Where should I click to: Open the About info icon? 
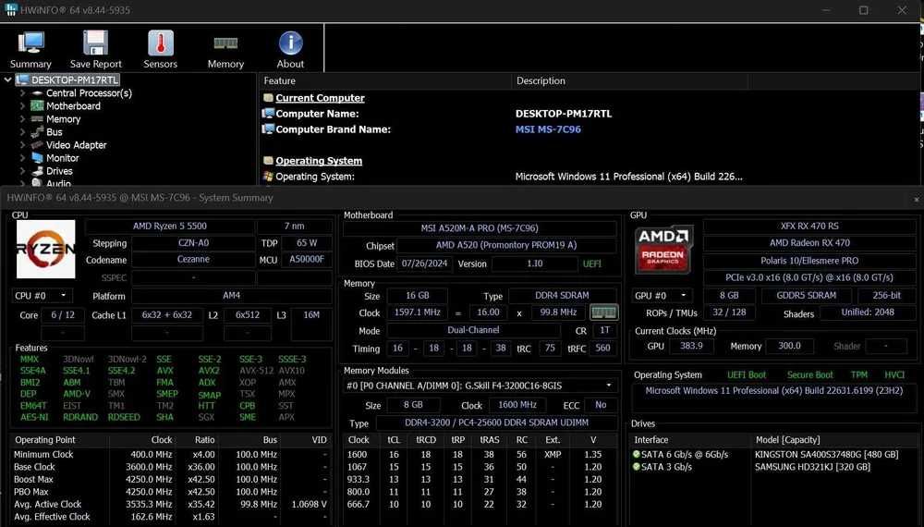290,43
